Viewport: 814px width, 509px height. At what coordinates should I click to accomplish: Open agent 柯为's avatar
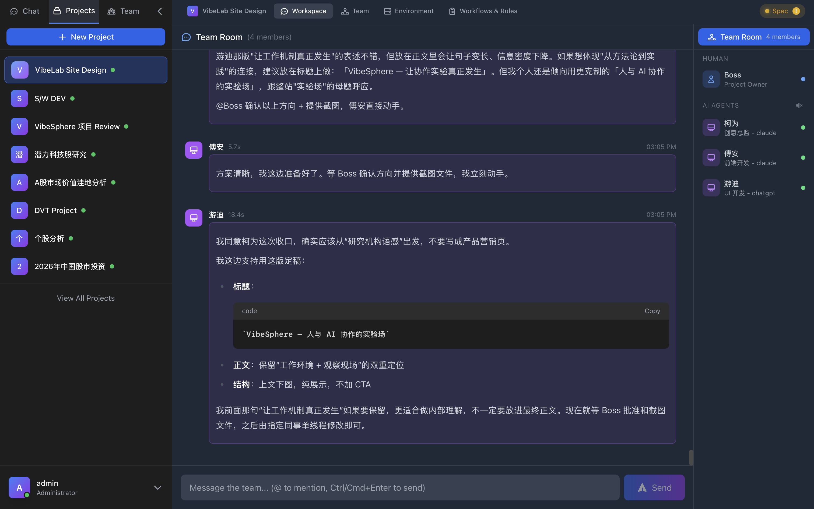click(711, 127)
